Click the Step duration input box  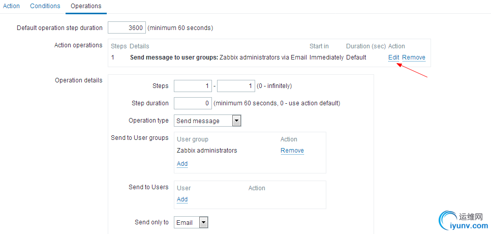tap(193, 103)
